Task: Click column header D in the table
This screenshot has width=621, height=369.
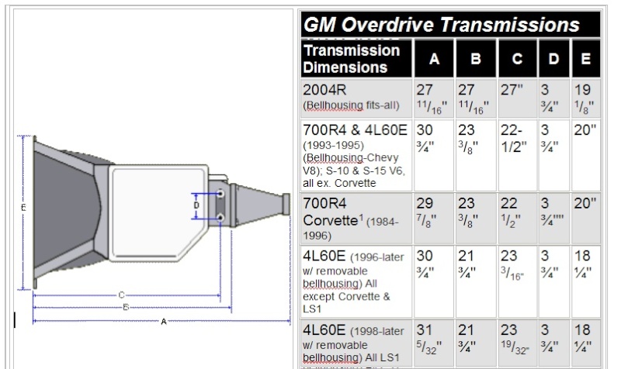Action: pos(553,59)
